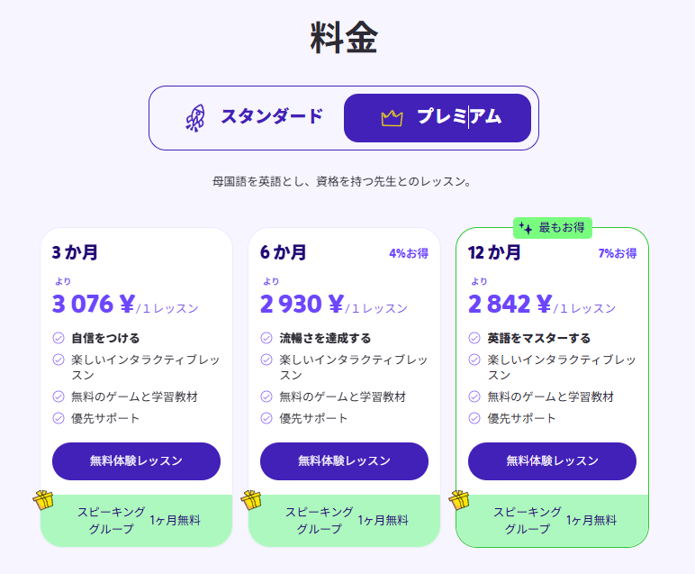The width and height of the screenshot is (695, 574).
Task: Click the 3 076 ¥ price text
Action: (94, 304)
